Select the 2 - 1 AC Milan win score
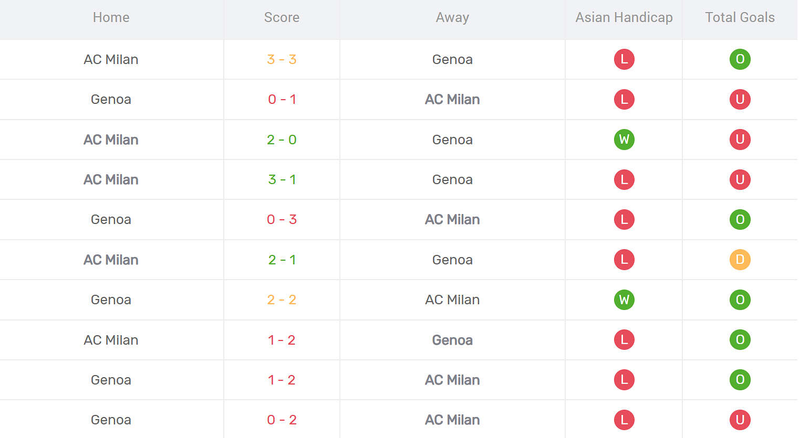799x438 pixels. tap(282, 260)
